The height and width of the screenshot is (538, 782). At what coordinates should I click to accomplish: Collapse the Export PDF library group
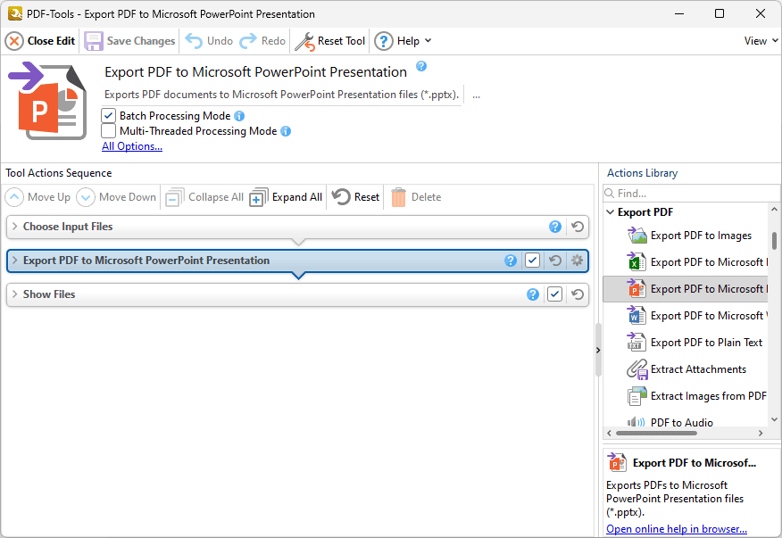point(611,212)
